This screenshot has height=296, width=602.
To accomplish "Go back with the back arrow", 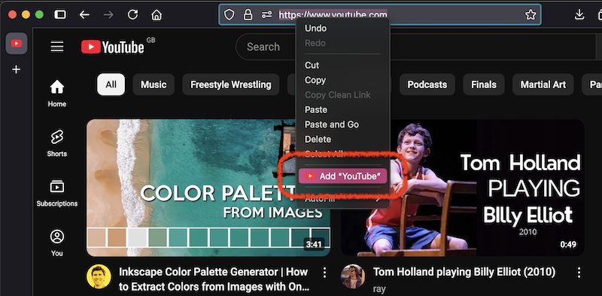I will (x=84, y=15).
